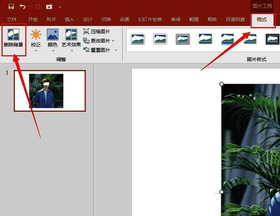Open 艺术效果 (Artistic Effects) icon
Image resolution: width=280 pixels, height=216 pixels.
coord(71,35)
